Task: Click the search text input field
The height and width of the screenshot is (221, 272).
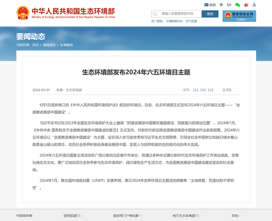Action: pos(180,14)
